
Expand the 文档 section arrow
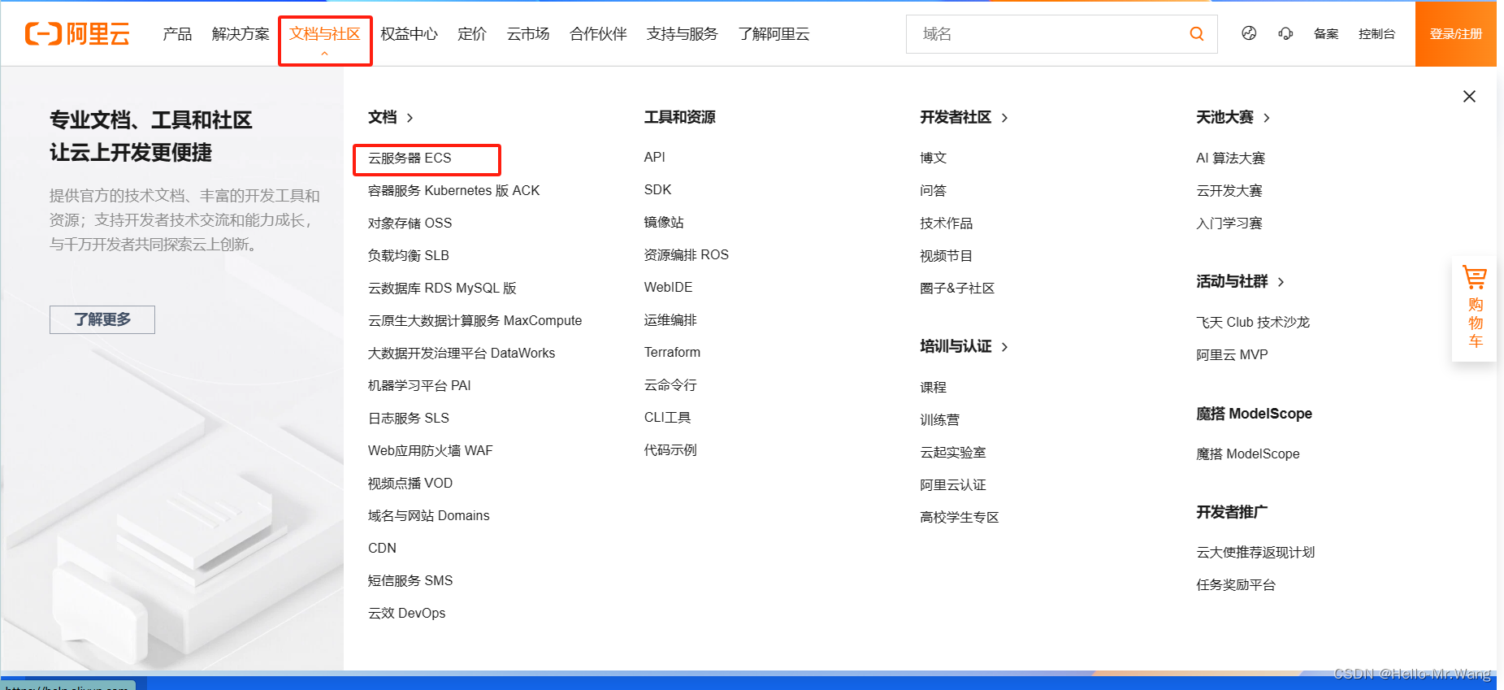(410, 118)
